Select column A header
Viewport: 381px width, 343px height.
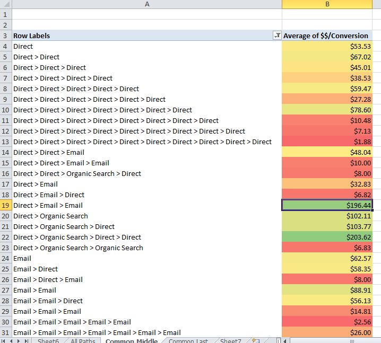146,4
